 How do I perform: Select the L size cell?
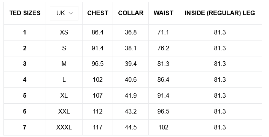(64, 80)
